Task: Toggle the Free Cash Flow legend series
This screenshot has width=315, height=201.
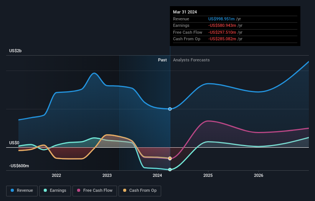Action: point(95,191)
